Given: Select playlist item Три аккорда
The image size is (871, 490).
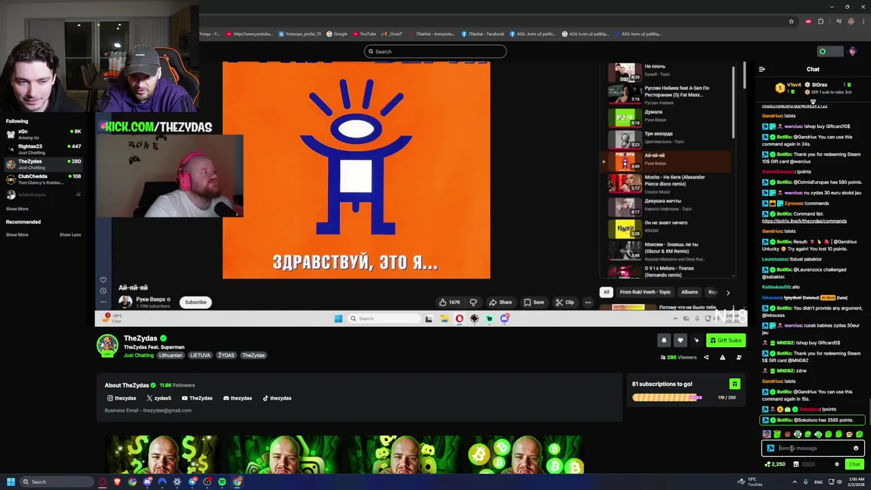Looking at the screenshot, I should (669, 137).
